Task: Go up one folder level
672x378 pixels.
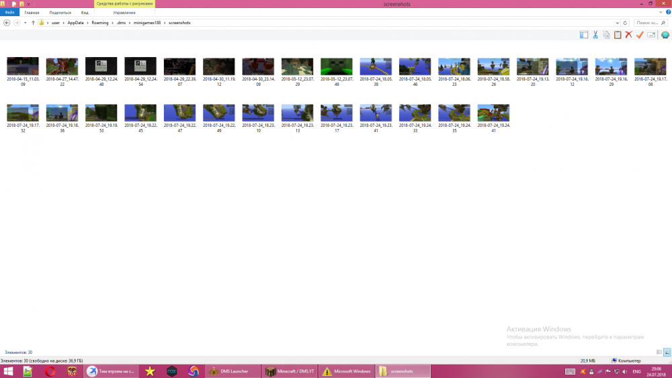Action: click(x=33, y=23)
